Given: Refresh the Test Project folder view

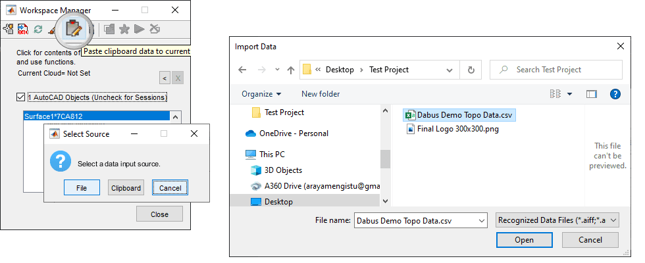Looking at the screenshot, I should pyautogui.click(x=471, y=70).
